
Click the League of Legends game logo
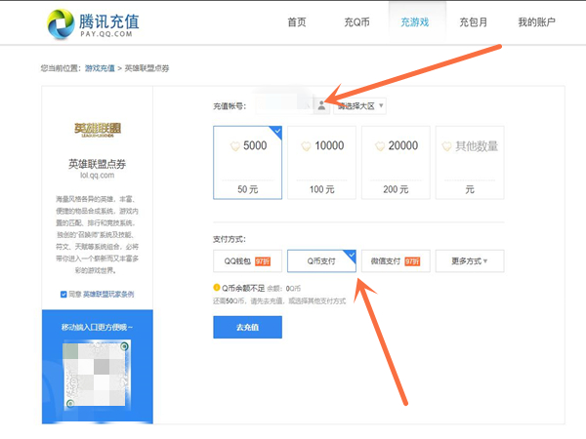coord(98,129)
